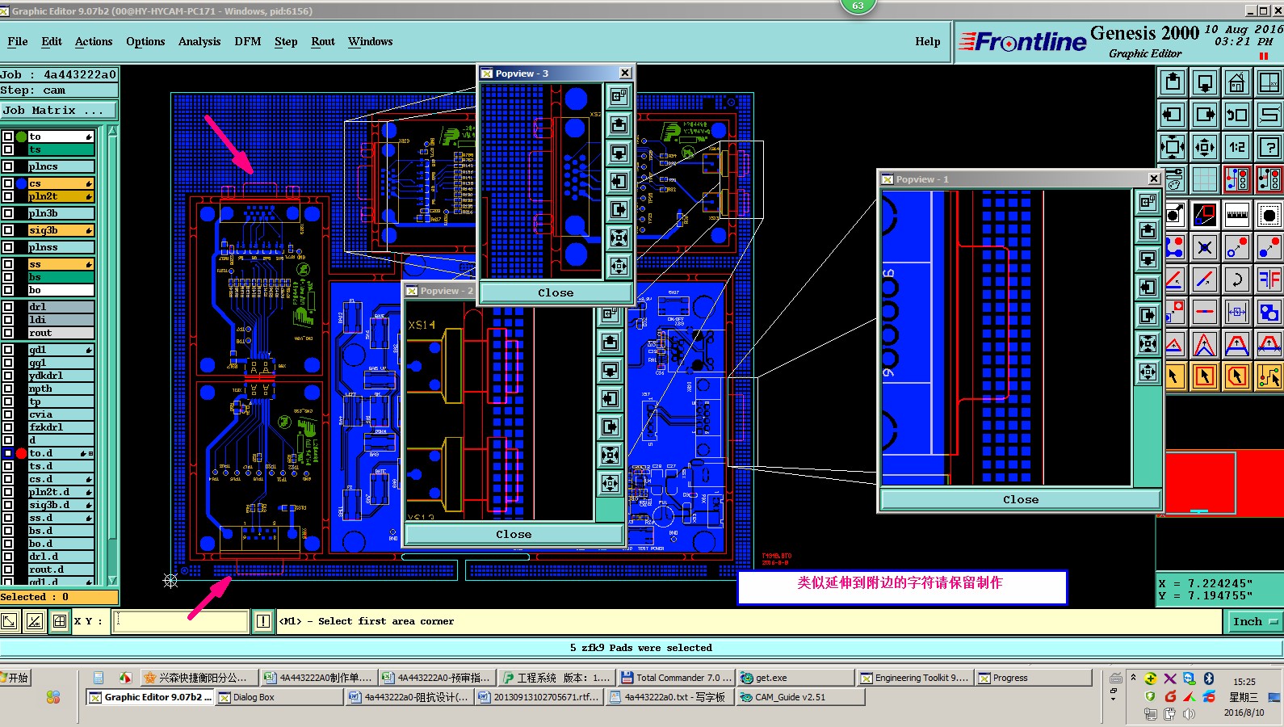Click the pan down icon in right toolbar
The width and height of the screenshot is (1284, 727).
1205,82
